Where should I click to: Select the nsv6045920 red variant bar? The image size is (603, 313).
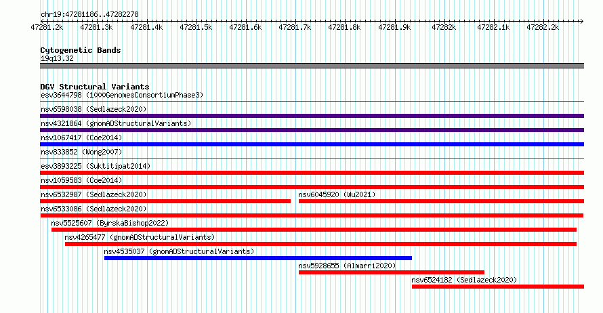pyautogui.click(x=442, y=201)
